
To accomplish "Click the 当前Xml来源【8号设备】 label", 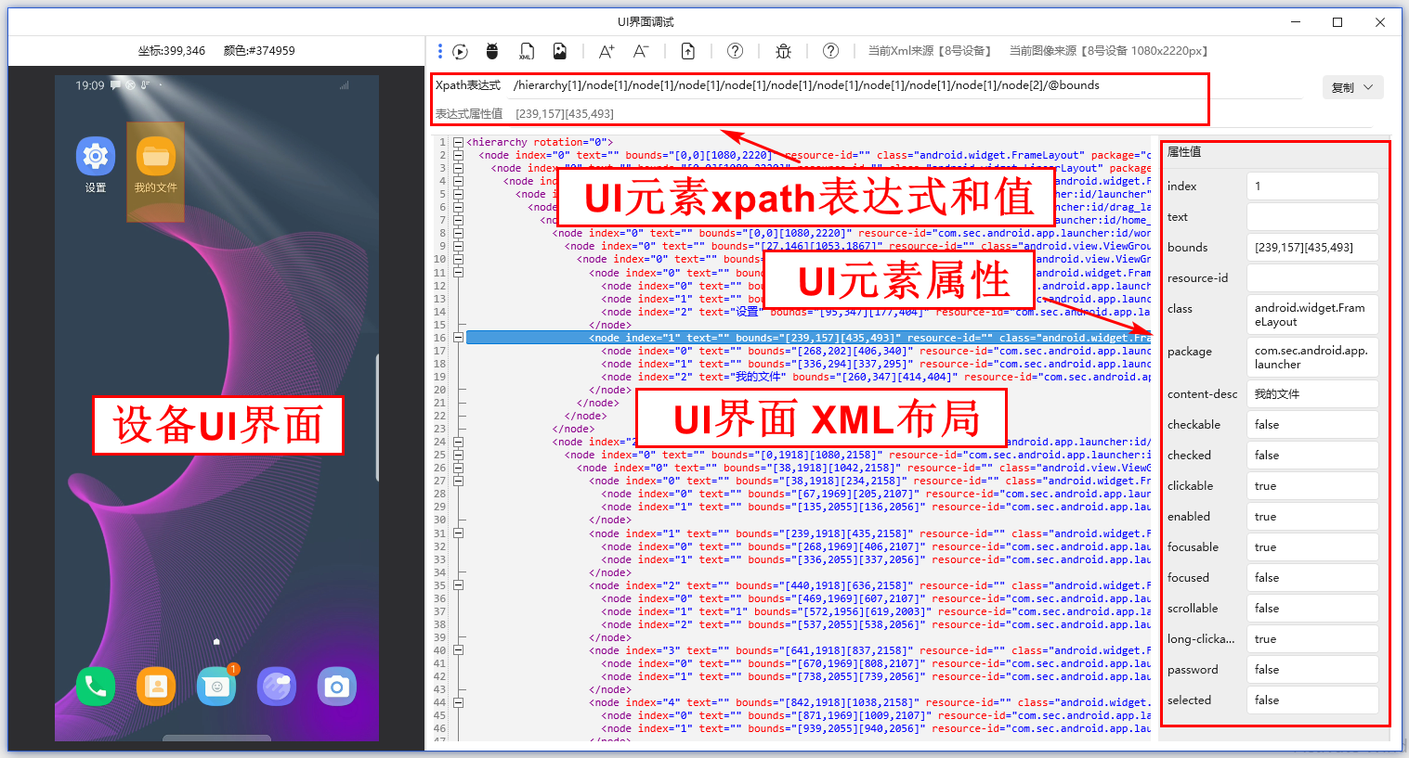I will pyautogui.click(x=929, y=51).
